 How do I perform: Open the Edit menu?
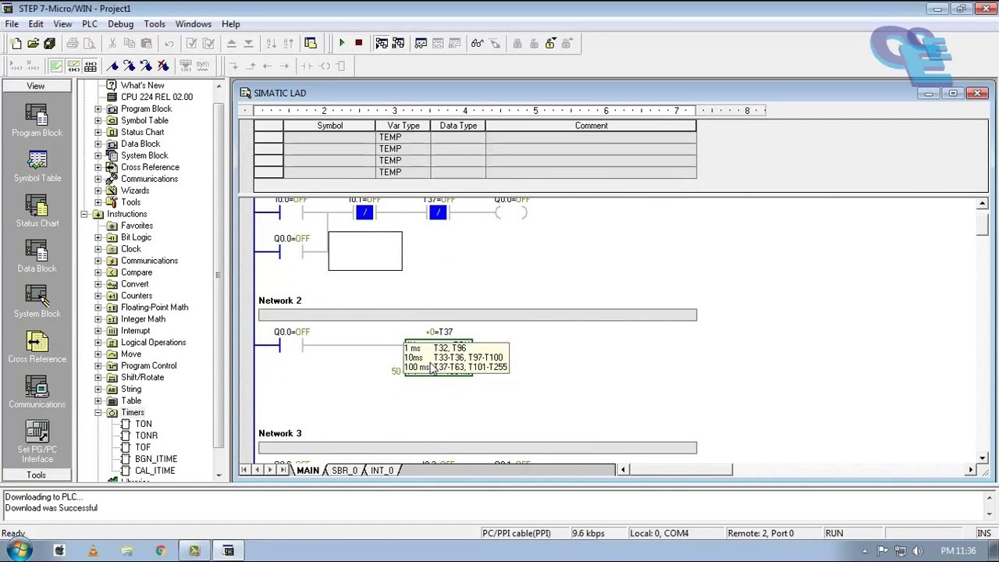pyautogui.click(x=36, y=24)
